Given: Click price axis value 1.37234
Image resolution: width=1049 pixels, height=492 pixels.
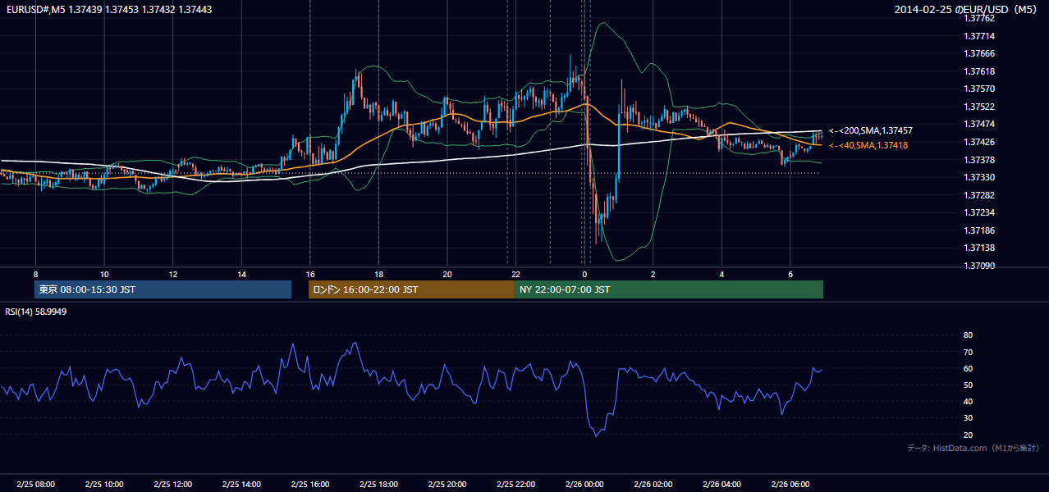Looking at the screenshot, I should (978, 212).
